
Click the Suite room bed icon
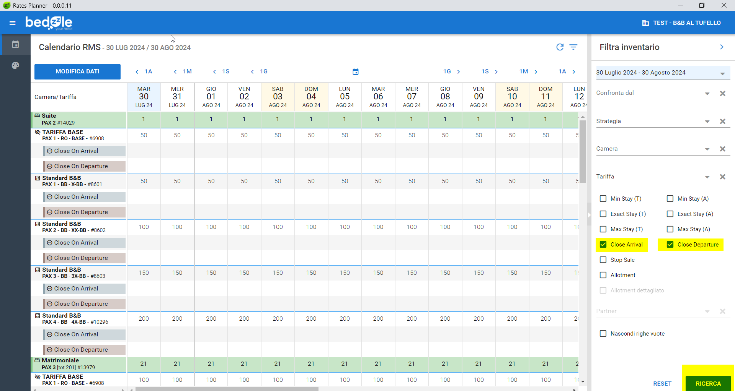[x=37, y=115]
